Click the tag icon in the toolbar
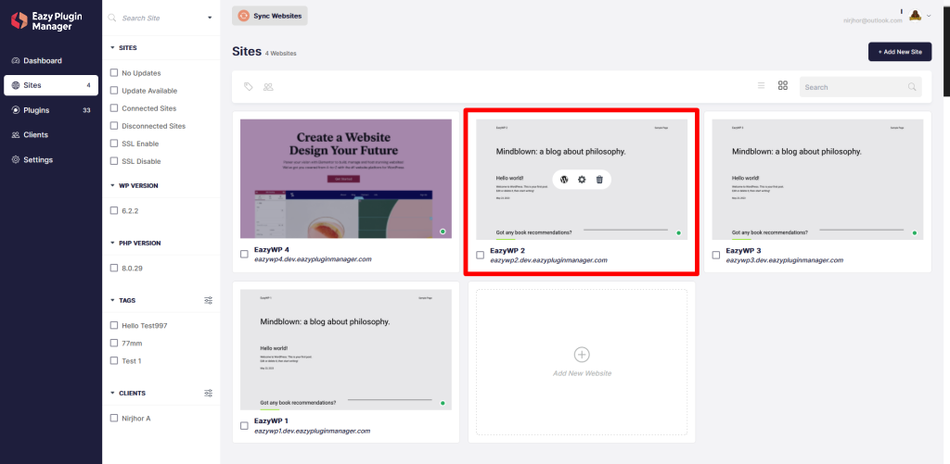The height and width of the screenshot is (464, 950). tap(248, 86)
